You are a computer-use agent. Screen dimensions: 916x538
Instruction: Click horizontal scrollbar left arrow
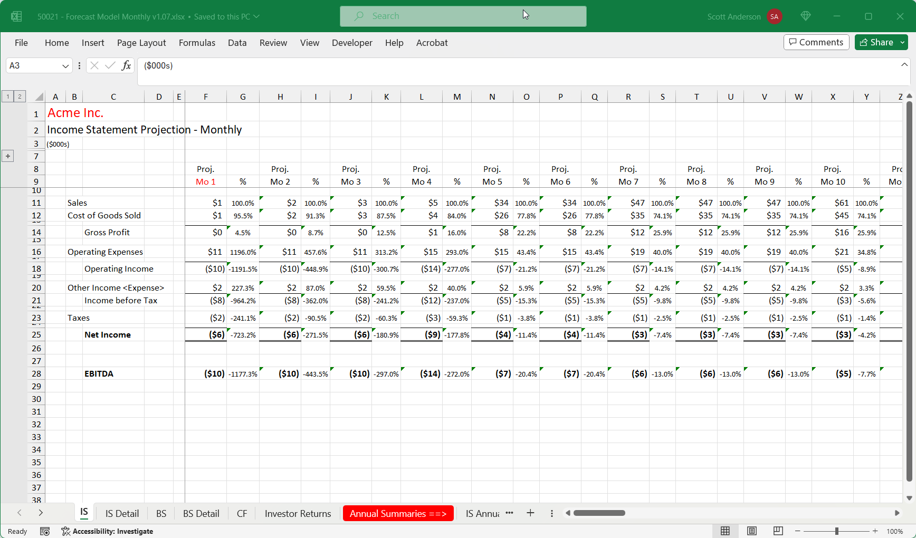point(568,513)
